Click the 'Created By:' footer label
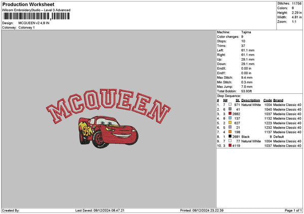The height and width of the screenshot is (214, 304). [11, 210]
